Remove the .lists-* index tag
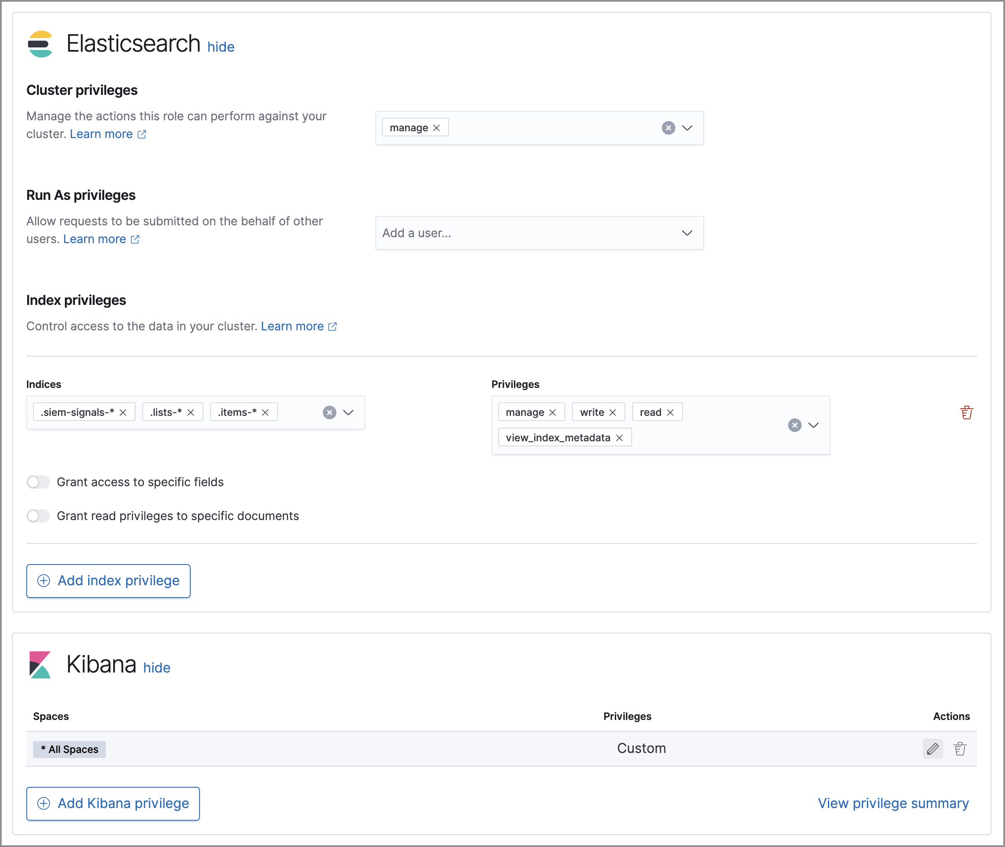 [191, 412]
